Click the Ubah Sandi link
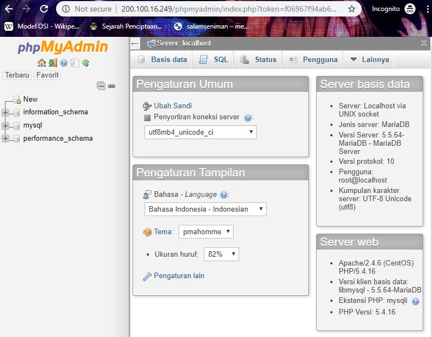The height and width of the screenshot is (337, 432). [173, 106]
